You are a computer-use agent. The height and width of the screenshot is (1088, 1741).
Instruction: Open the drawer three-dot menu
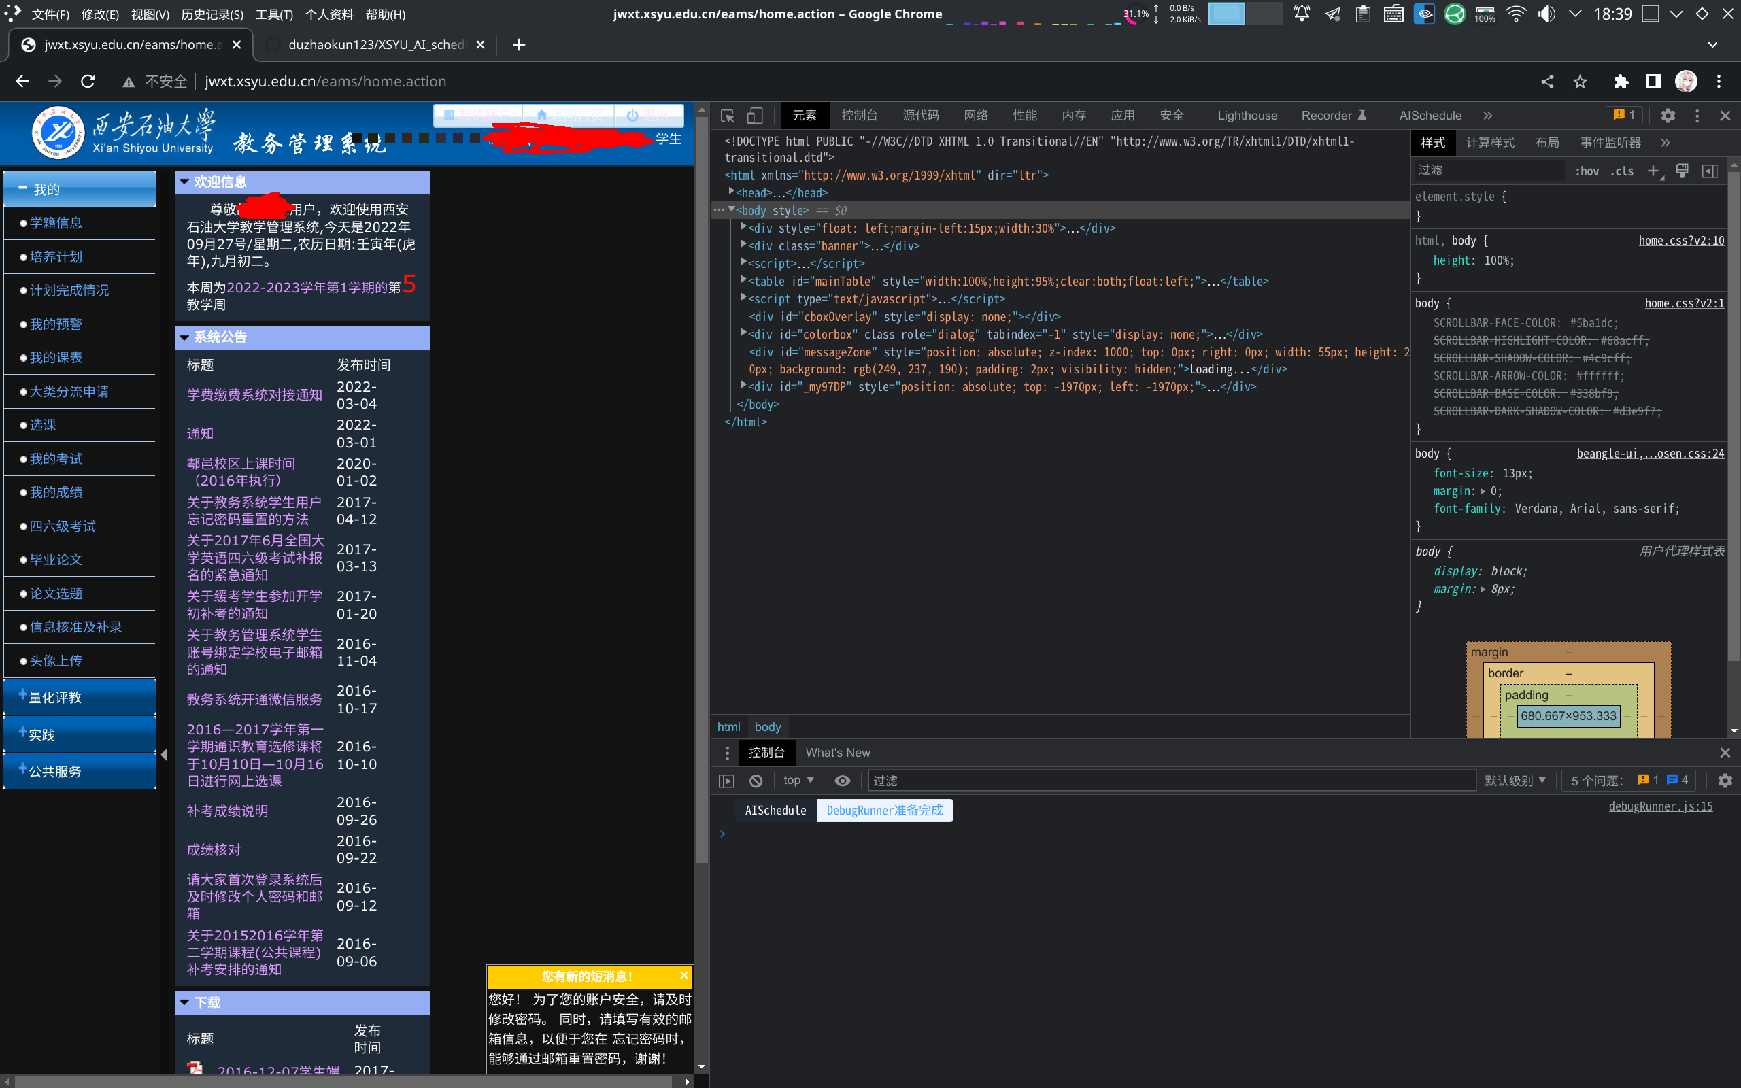pyautogui.click(x=727, y=753)
